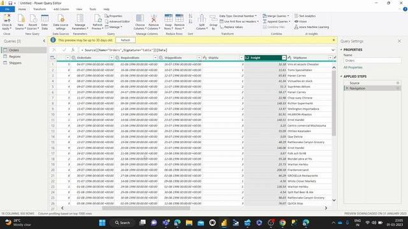
Task: Open Azure Machine Learning
Action: pos(312,27)
